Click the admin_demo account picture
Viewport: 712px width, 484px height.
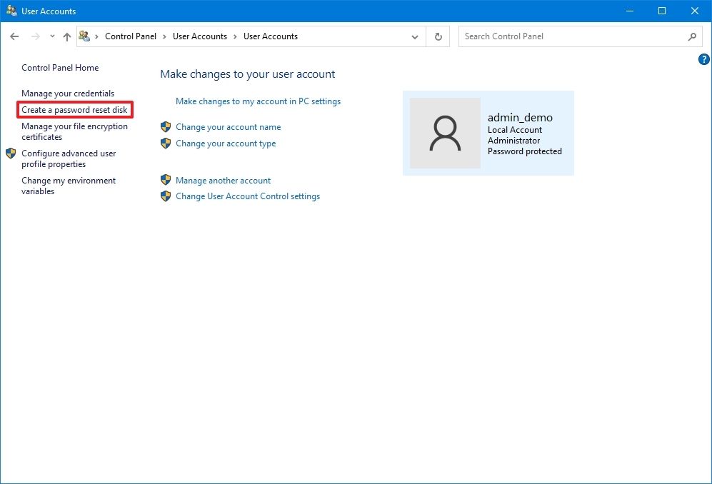tap(444, 133)
